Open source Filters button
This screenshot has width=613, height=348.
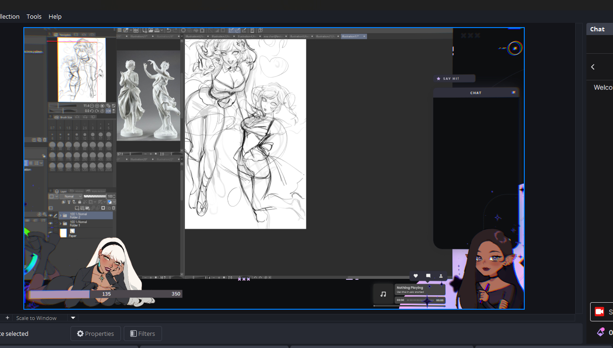tap(142, 334)
